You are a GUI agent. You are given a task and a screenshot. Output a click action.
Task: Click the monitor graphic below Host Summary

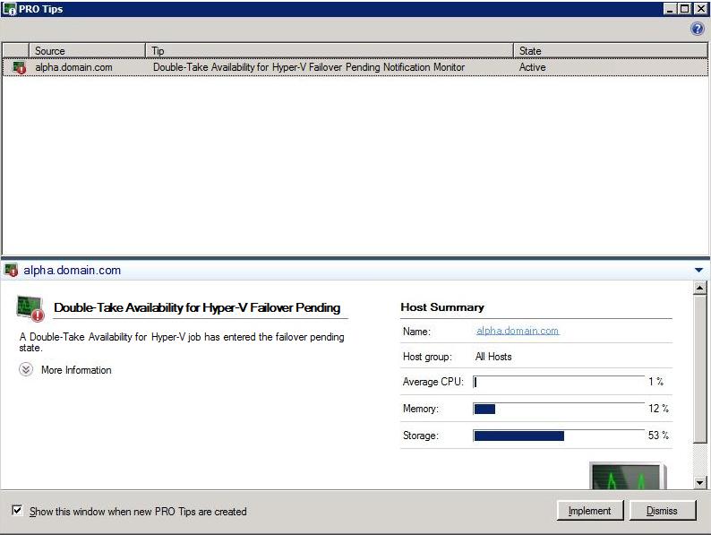point(627,477)
